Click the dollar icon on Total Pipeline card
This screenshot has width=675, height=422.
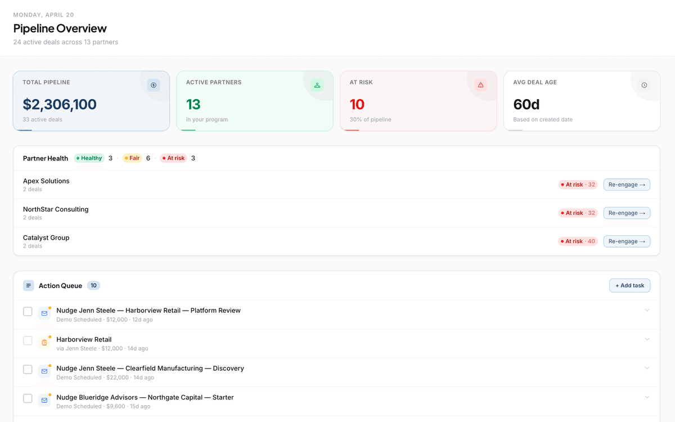click(154, 85)
